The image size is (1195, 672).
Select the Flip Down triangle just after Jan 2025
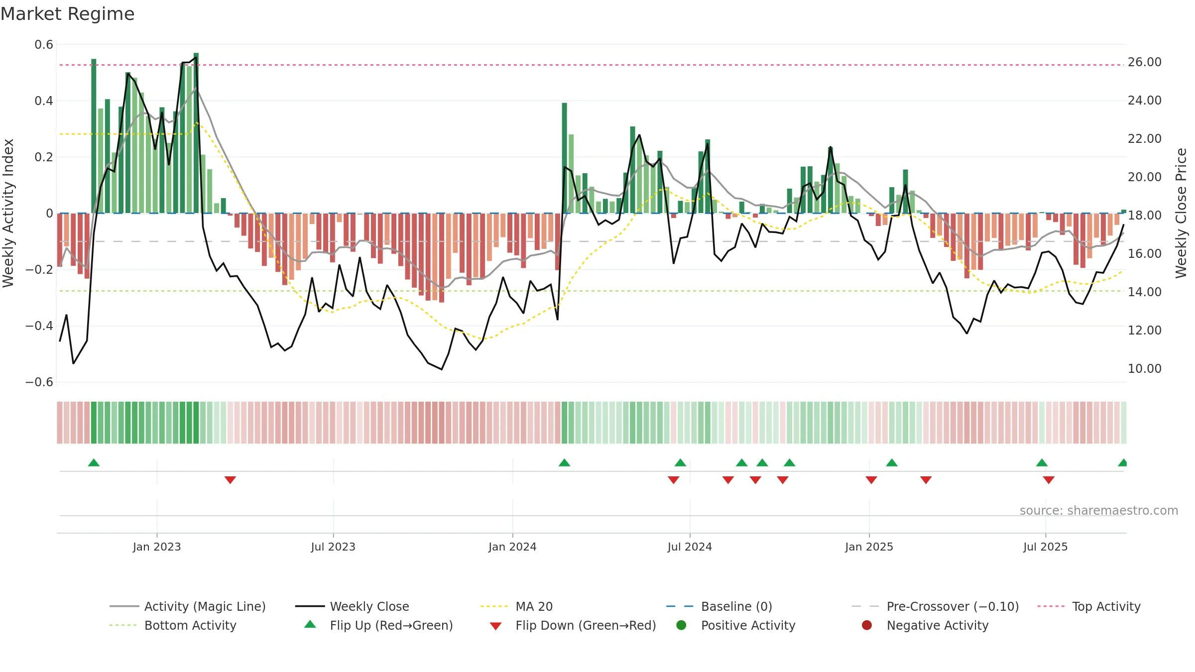click(871, 480)
